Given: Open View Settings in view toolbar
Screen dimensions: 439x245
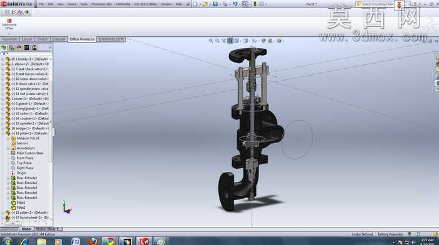Looking at the screenshot, I should tap(279, 41).
